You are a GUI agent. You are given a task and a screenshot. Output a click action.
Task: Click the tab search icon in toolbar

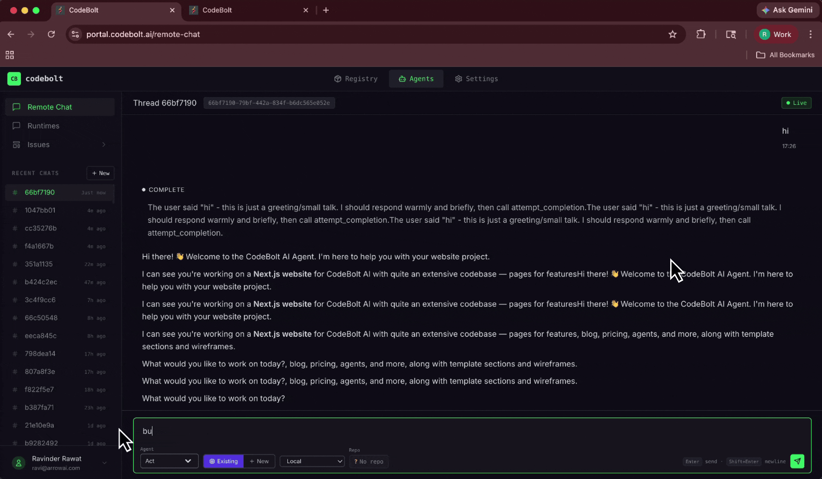tap(731, 34)
